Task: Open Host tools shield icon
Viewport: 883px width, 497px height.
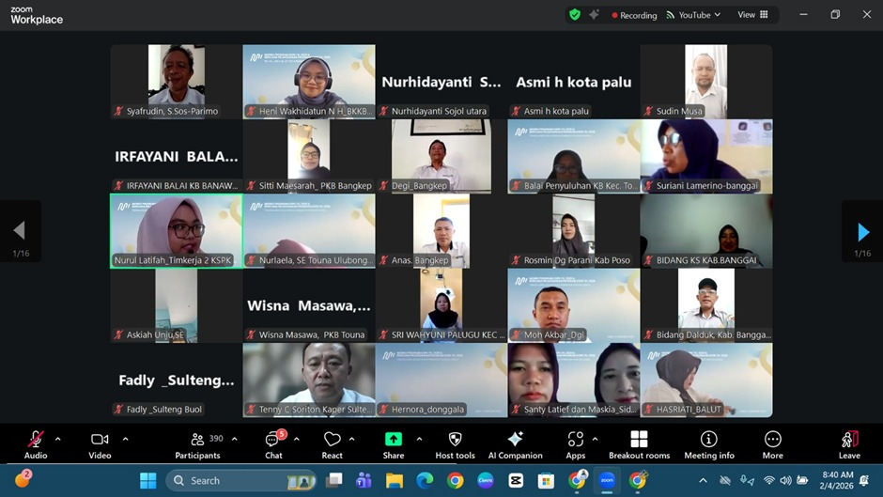Action: (x=455, y=444)
